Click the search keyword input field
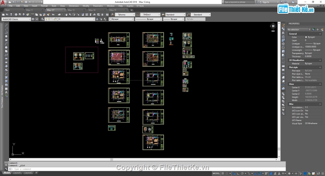 coord(239,2)
